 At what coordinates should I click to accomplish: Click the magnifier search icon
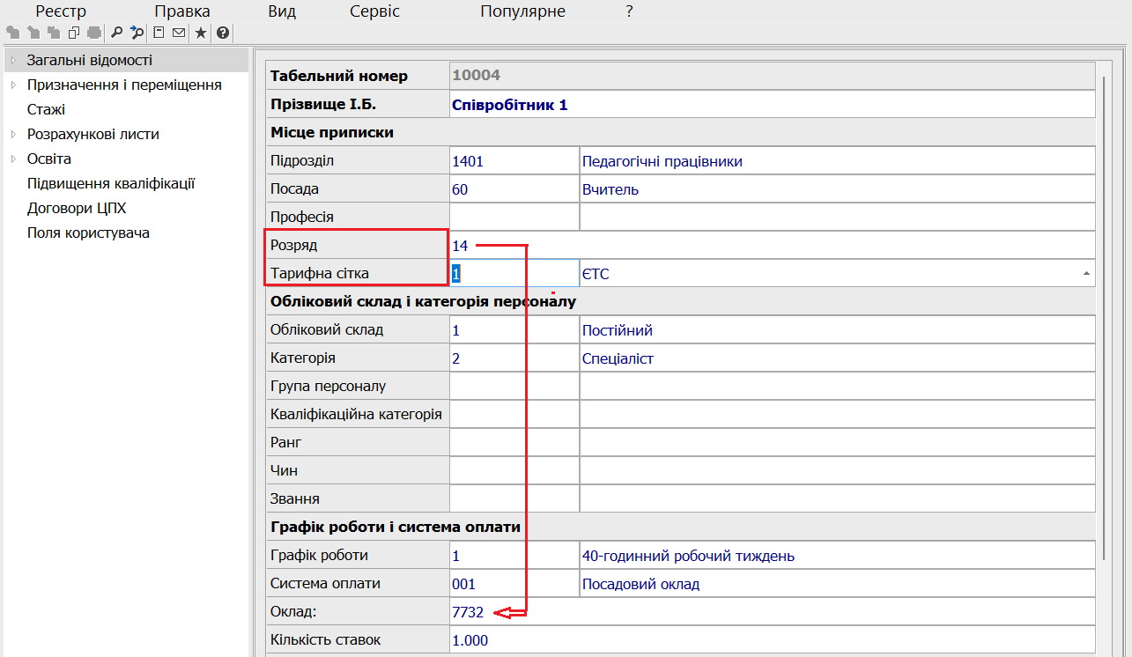click(x=117, y=33)
